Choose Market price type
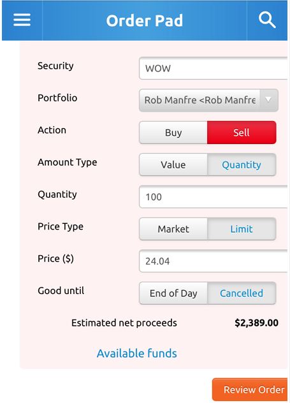This screenshot has height=403, width=290. coord(173,229)
